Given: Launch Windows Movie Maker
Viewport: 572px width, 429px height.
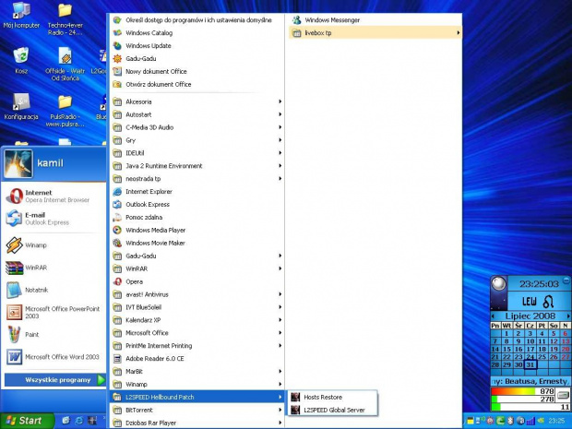Looking at the screenshot, I should click(x=197, y=243).
